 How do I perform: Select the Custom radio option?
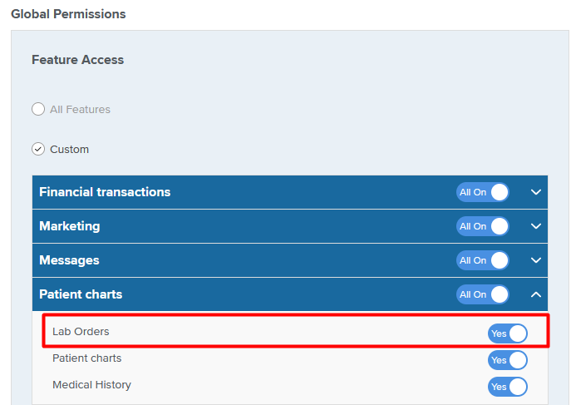(38, 149)
